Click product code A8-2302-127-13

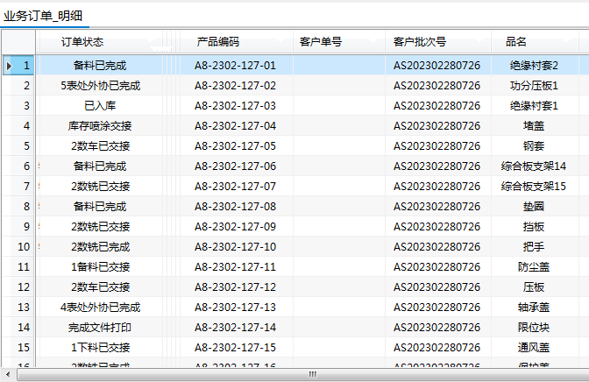click(x=235, y=308)
